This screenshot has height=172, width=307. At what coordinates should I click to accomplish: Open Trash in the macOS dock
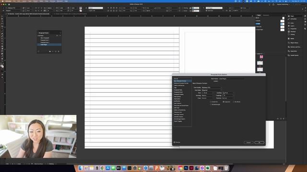(x=226, y=168)
